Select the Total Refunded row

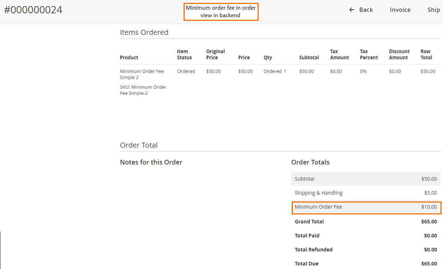[366, 249]
